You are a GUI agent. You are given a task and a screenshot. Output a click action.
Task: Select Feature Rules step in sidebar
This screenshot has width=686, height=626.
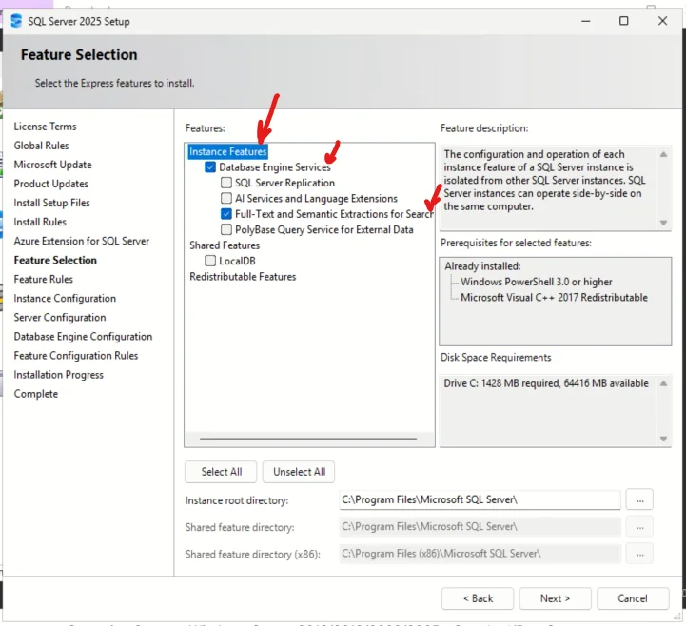point(44,279)
